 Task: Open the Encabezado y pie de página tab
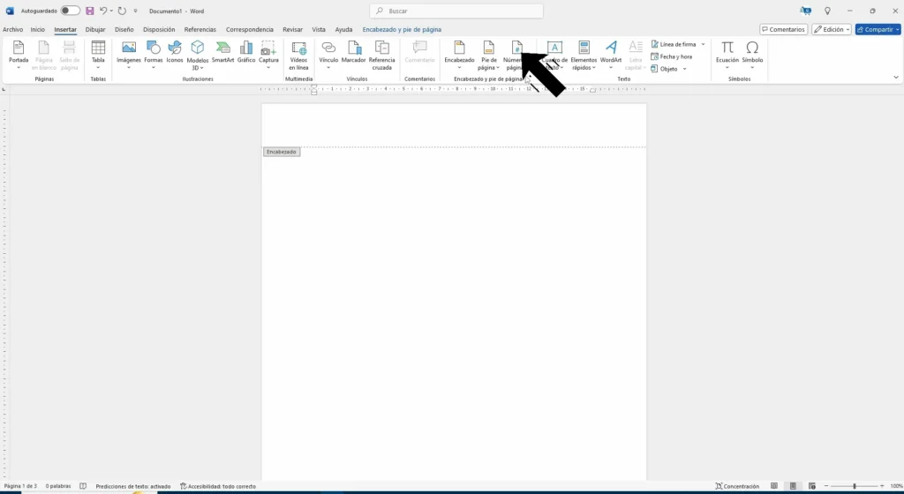402,29
